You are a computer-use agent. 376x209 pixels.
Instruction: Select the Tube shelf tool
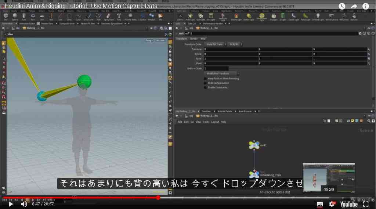[x=24, y=17]
